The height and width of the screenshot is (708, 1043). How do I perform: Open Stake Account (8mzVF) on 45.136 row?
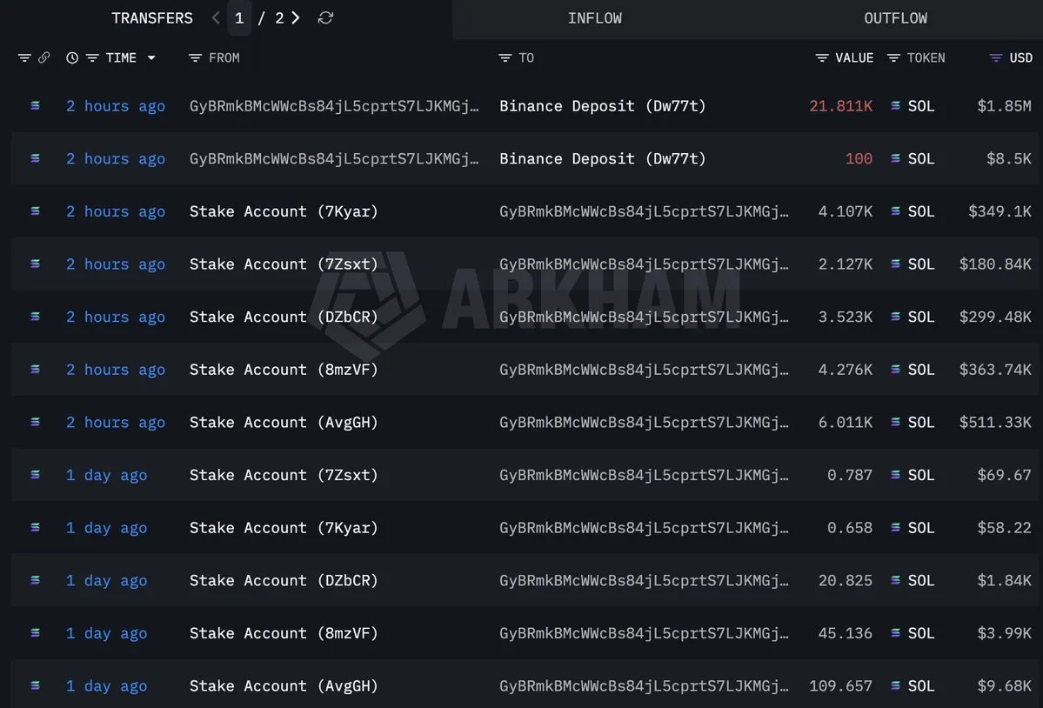(284, 633)
